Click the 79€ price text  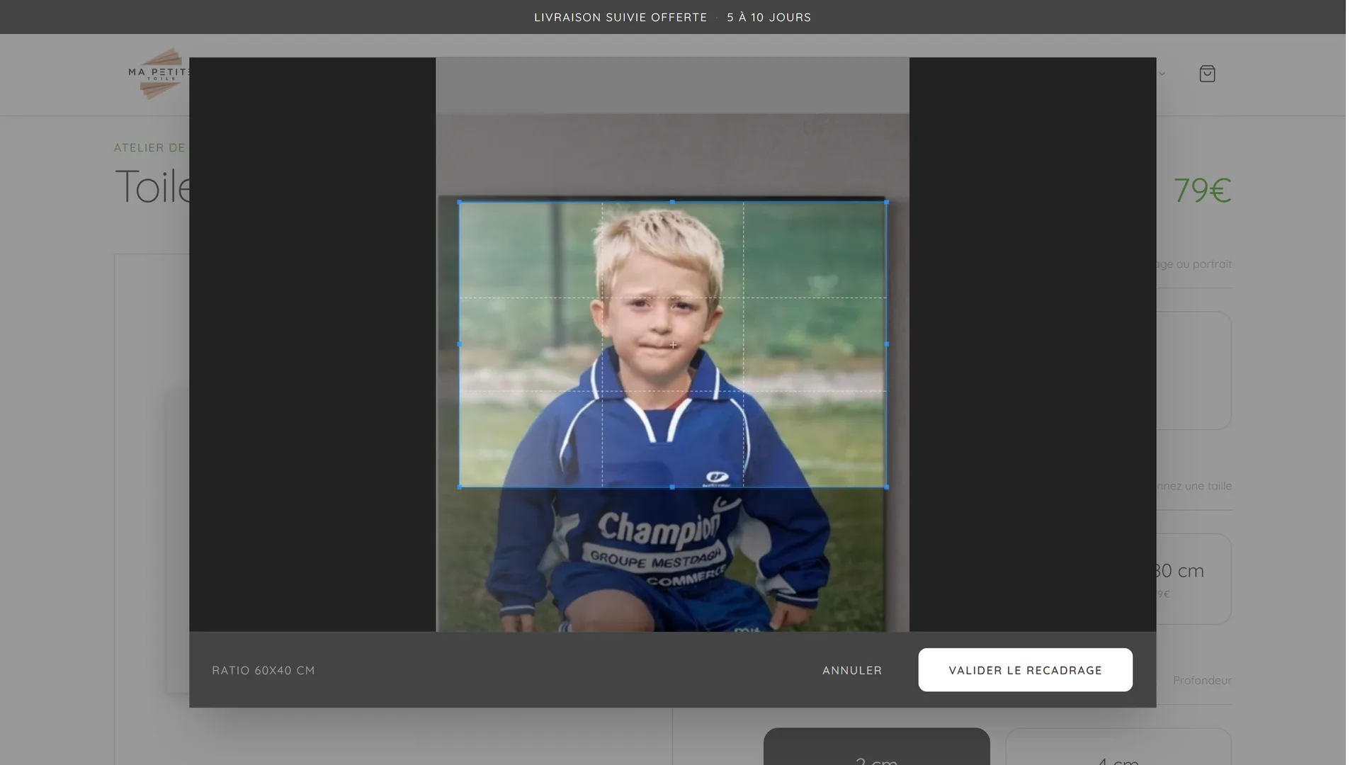(x=1202, y=190)
